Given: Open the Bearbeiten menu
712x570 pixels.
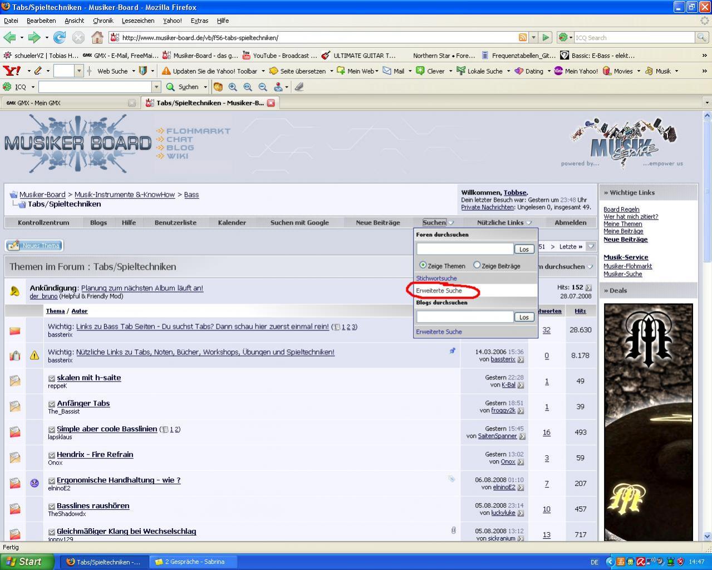Looking at the screenshot, I should coord(41,21).
